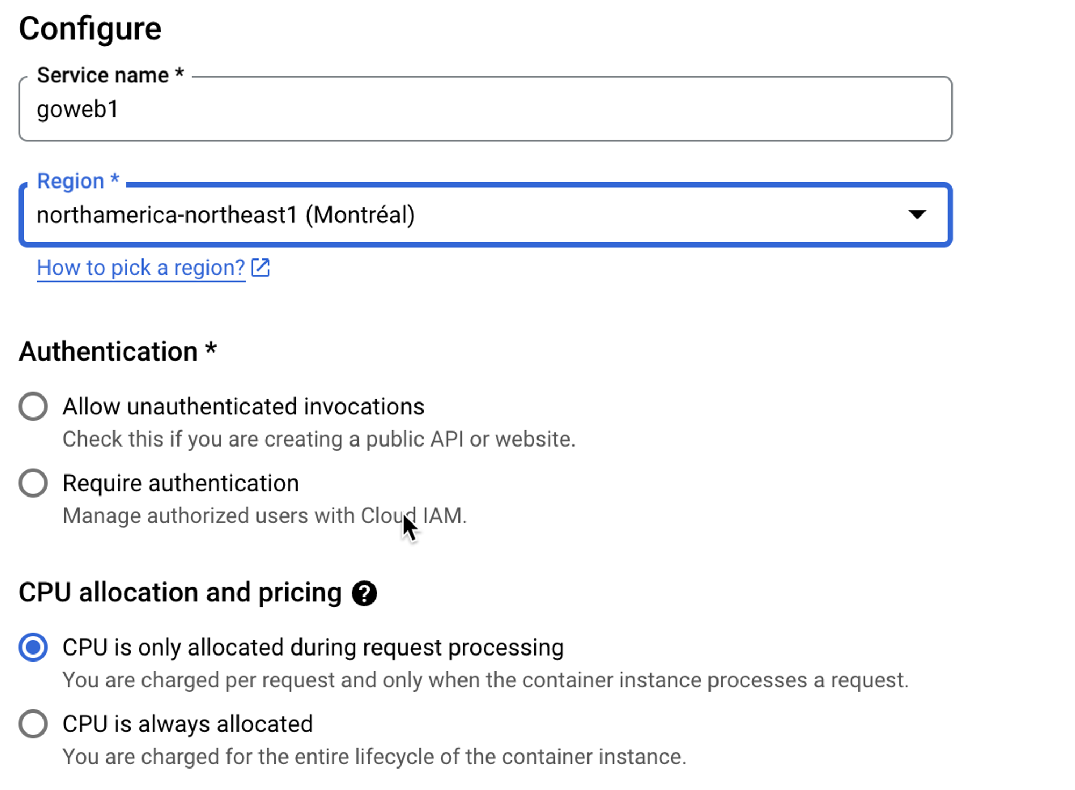Open the How to pick a region? link
1075x790 pixels.
coord(141,268)
